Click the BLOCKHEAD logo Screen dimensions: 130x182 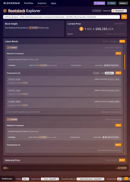pyautogui.click(x=12, y=3)
